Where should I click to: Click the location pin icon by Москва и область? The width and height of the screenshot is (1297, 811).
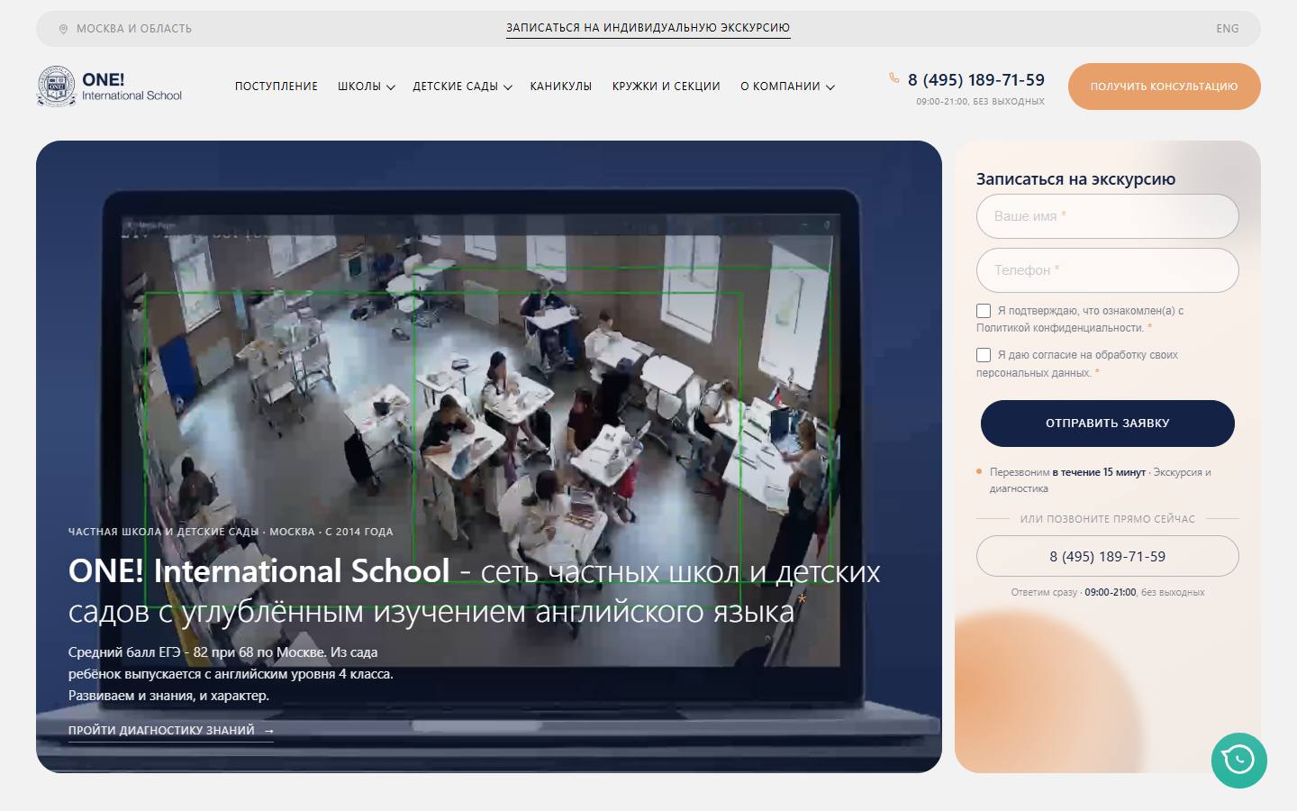[63, 29]
